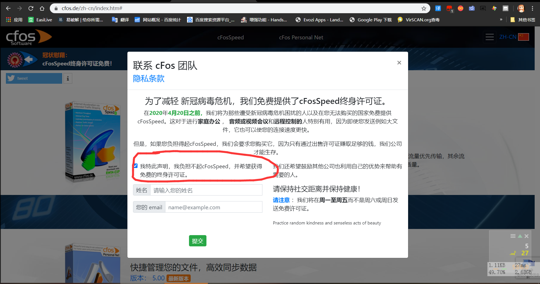Click the browser forward arrow
540x284 pixels.
pos(19,8)
